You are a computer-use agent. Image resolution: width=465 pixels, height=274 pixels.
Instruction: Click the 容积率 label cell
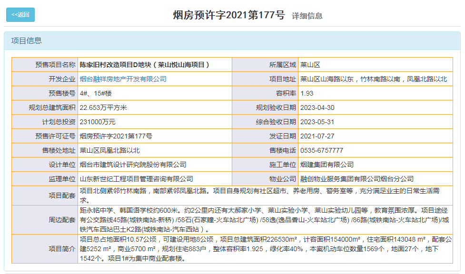pyautogui.click(x=265, y=93)
